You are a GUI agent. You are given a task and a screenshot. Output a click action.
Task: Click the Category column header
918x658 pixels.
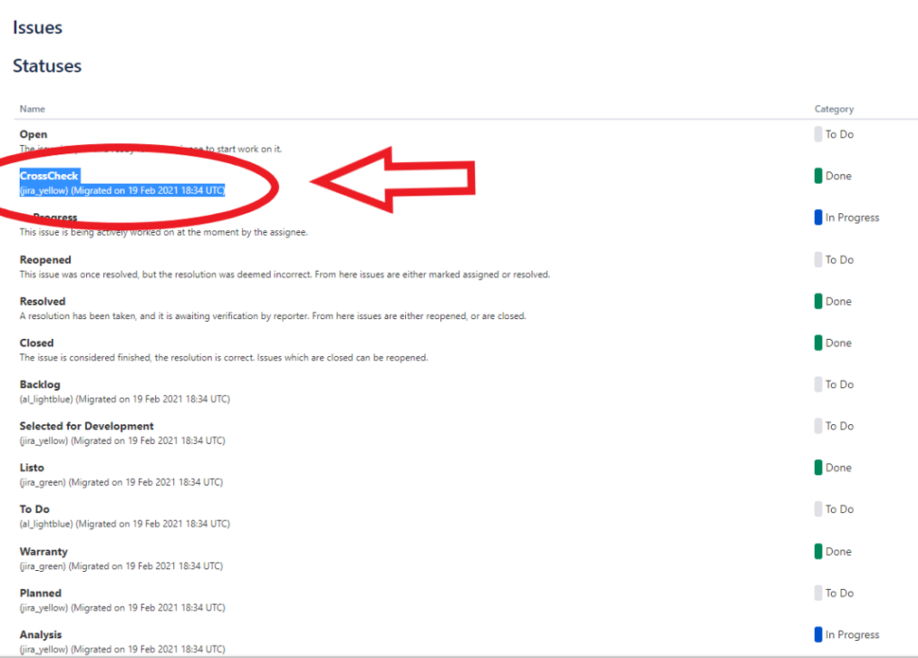coord(834,108)
